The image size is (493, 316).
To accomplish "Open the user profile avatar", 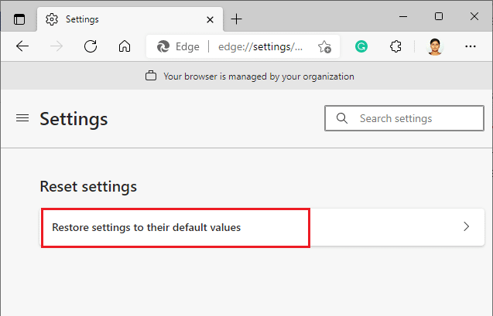I will [x=434, y=46].
